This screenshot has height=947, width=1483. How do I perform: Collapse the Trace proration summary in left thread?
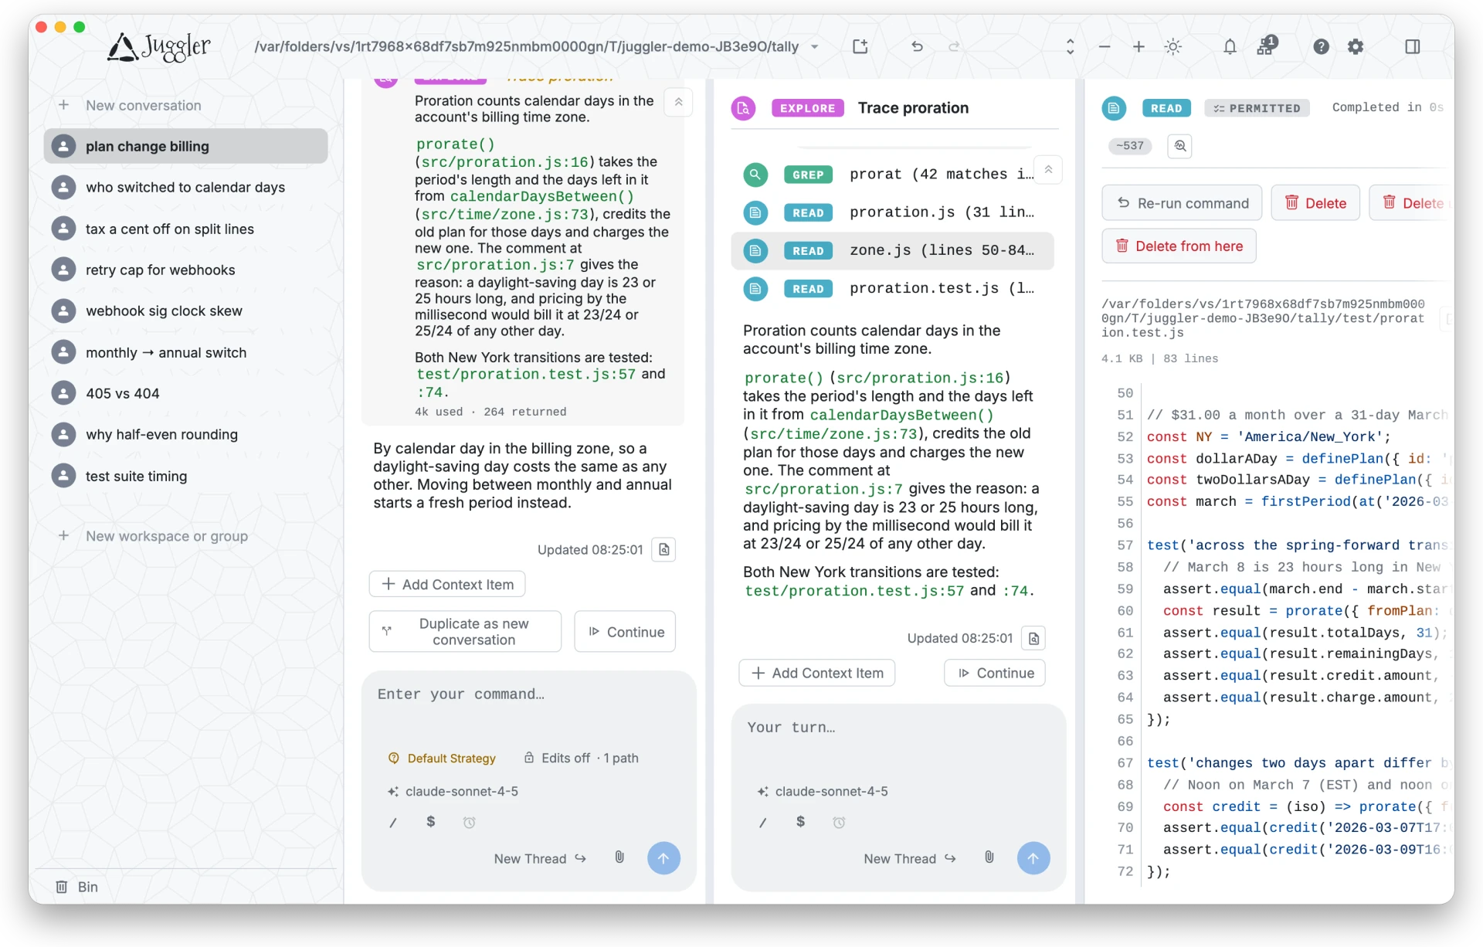(678, 102)
